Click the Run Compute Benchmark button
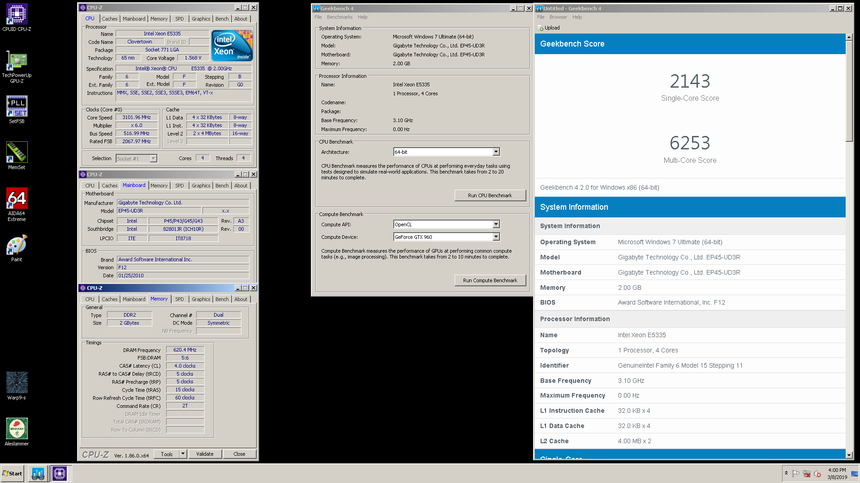Screen dimensions: 860x483 tap(490, 280)
